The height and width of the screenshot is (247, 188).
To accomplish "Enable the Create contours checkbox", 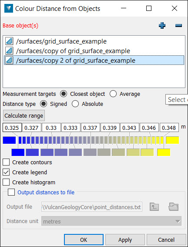I will pyautogui.click(x=6, y=162).
